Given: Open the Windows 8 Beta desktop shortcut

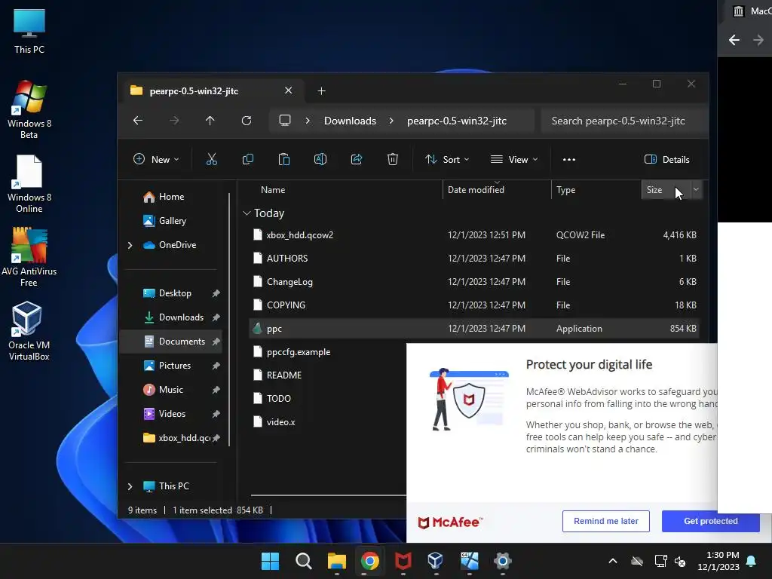Looking at the screenshot, I should (29, 110).
